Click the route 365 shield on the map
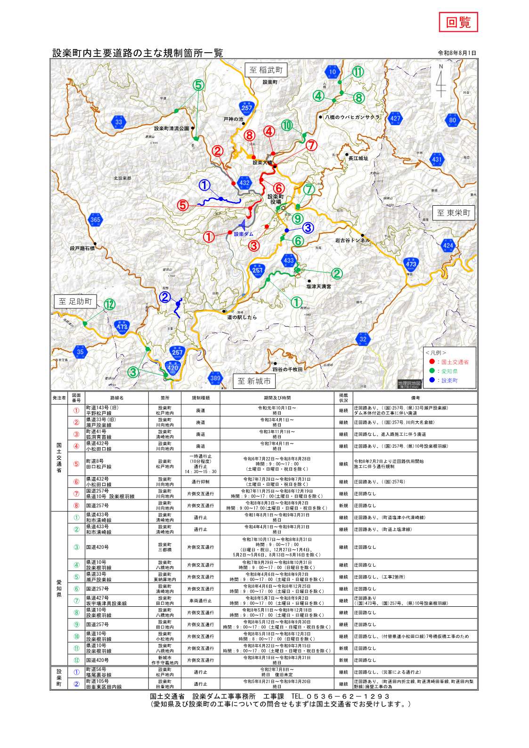529x748 pixels. coord(95,220)
